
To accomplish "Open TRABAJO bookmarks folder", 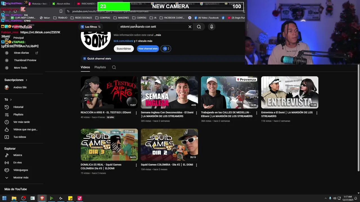I will [60, 18].
